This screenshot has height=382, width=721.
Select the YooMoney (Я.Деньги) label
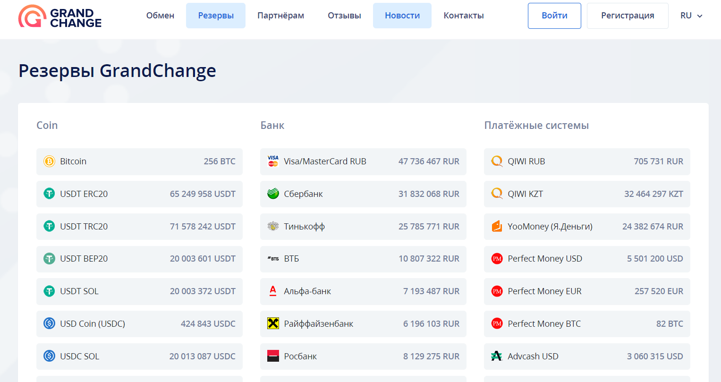(550, 227)
